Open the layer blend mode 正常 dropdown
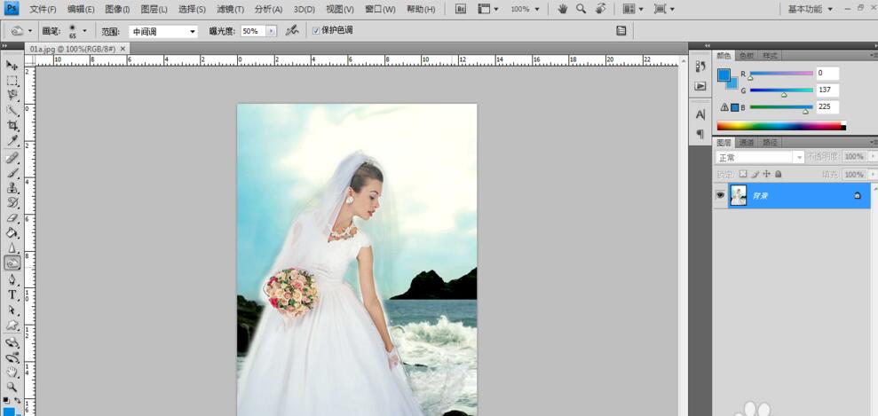 coord(759,157)
